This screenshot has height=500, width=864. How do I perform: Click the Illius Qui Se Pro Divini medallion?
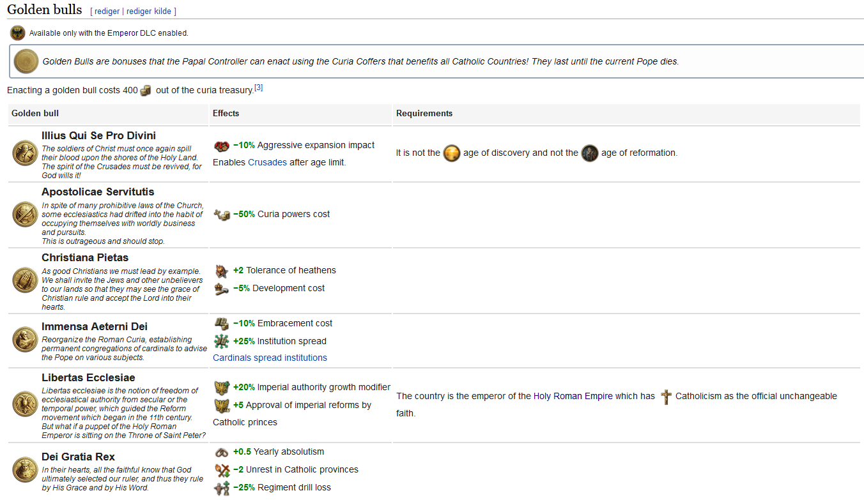25,153
